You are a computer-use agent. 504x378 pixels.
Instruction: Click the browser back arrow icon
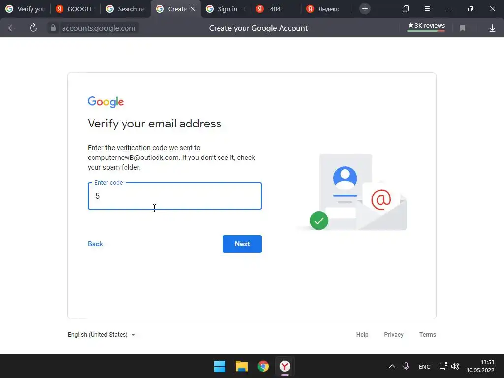[x=12, y=28]
